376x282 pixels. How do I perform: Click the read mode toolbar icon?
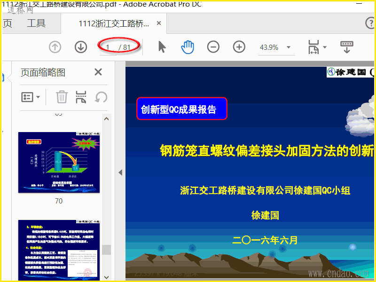click(x=347, y=47)
